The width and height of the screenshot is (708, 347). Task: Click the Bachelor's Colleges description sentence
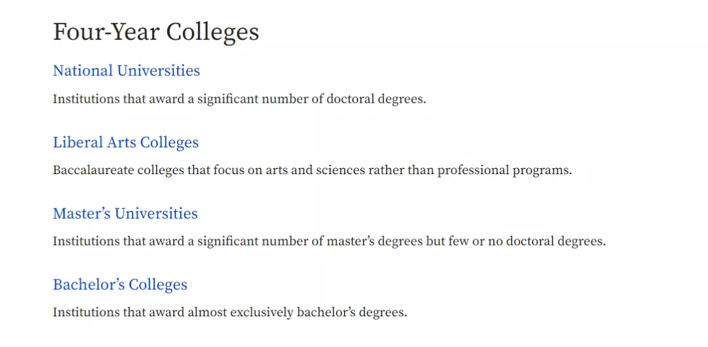coord(229,312)
